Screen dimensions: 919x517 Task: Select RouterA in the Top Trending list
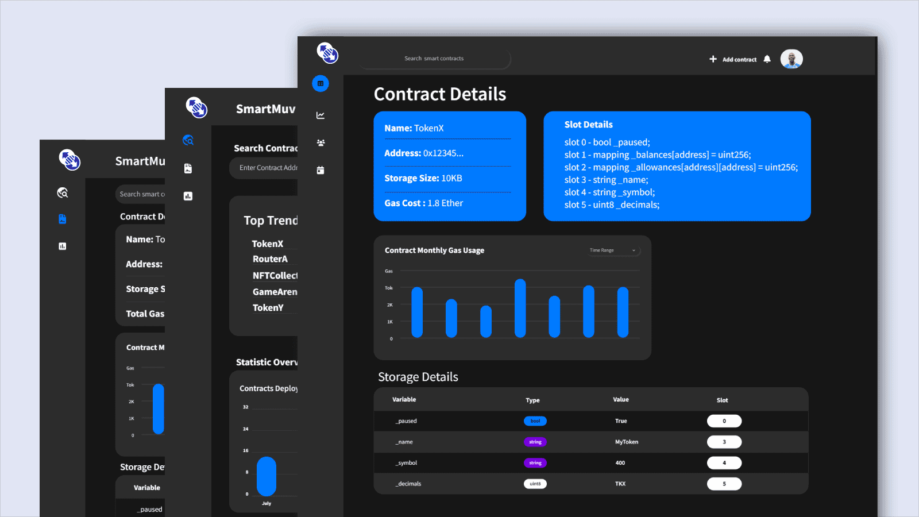tap(270, 259)
